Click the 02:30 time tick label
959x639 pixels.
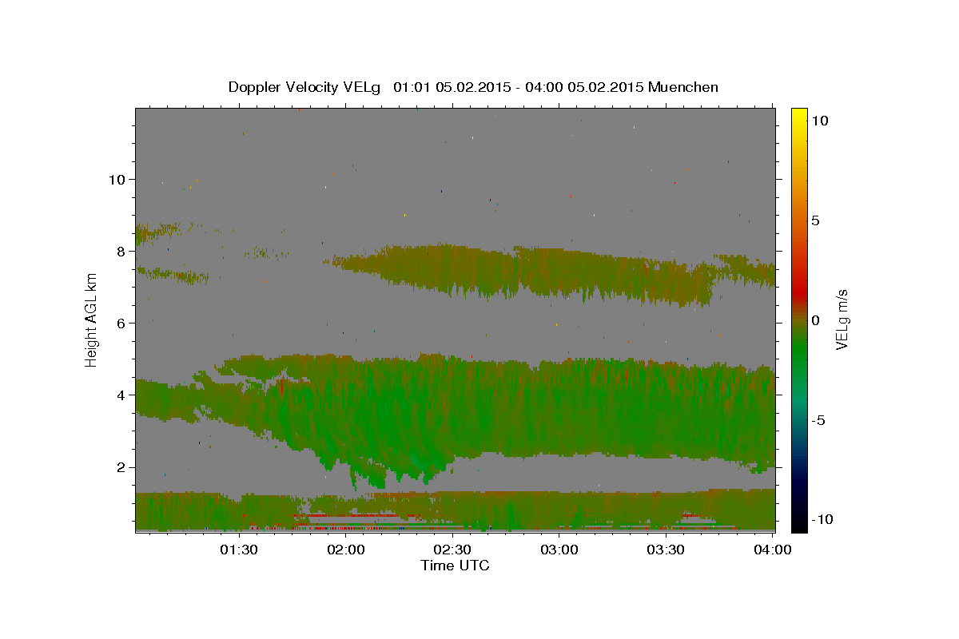(x=453, y=550)
